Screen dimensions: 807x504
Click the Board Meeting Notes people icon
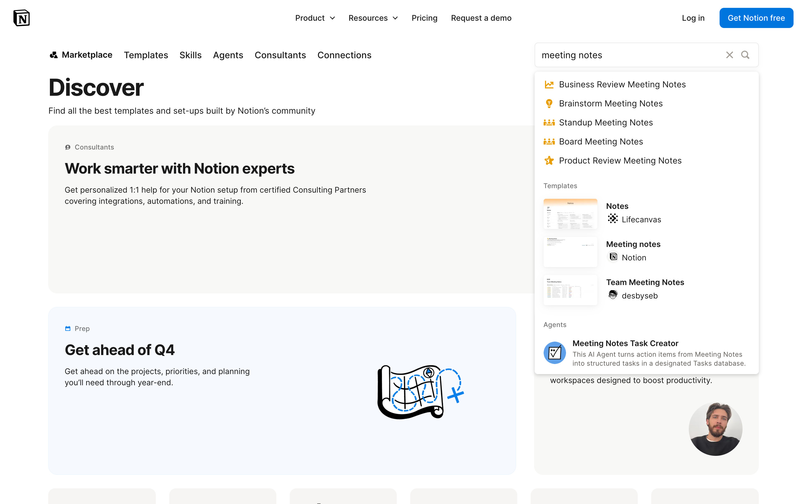[x=549, y=142]
